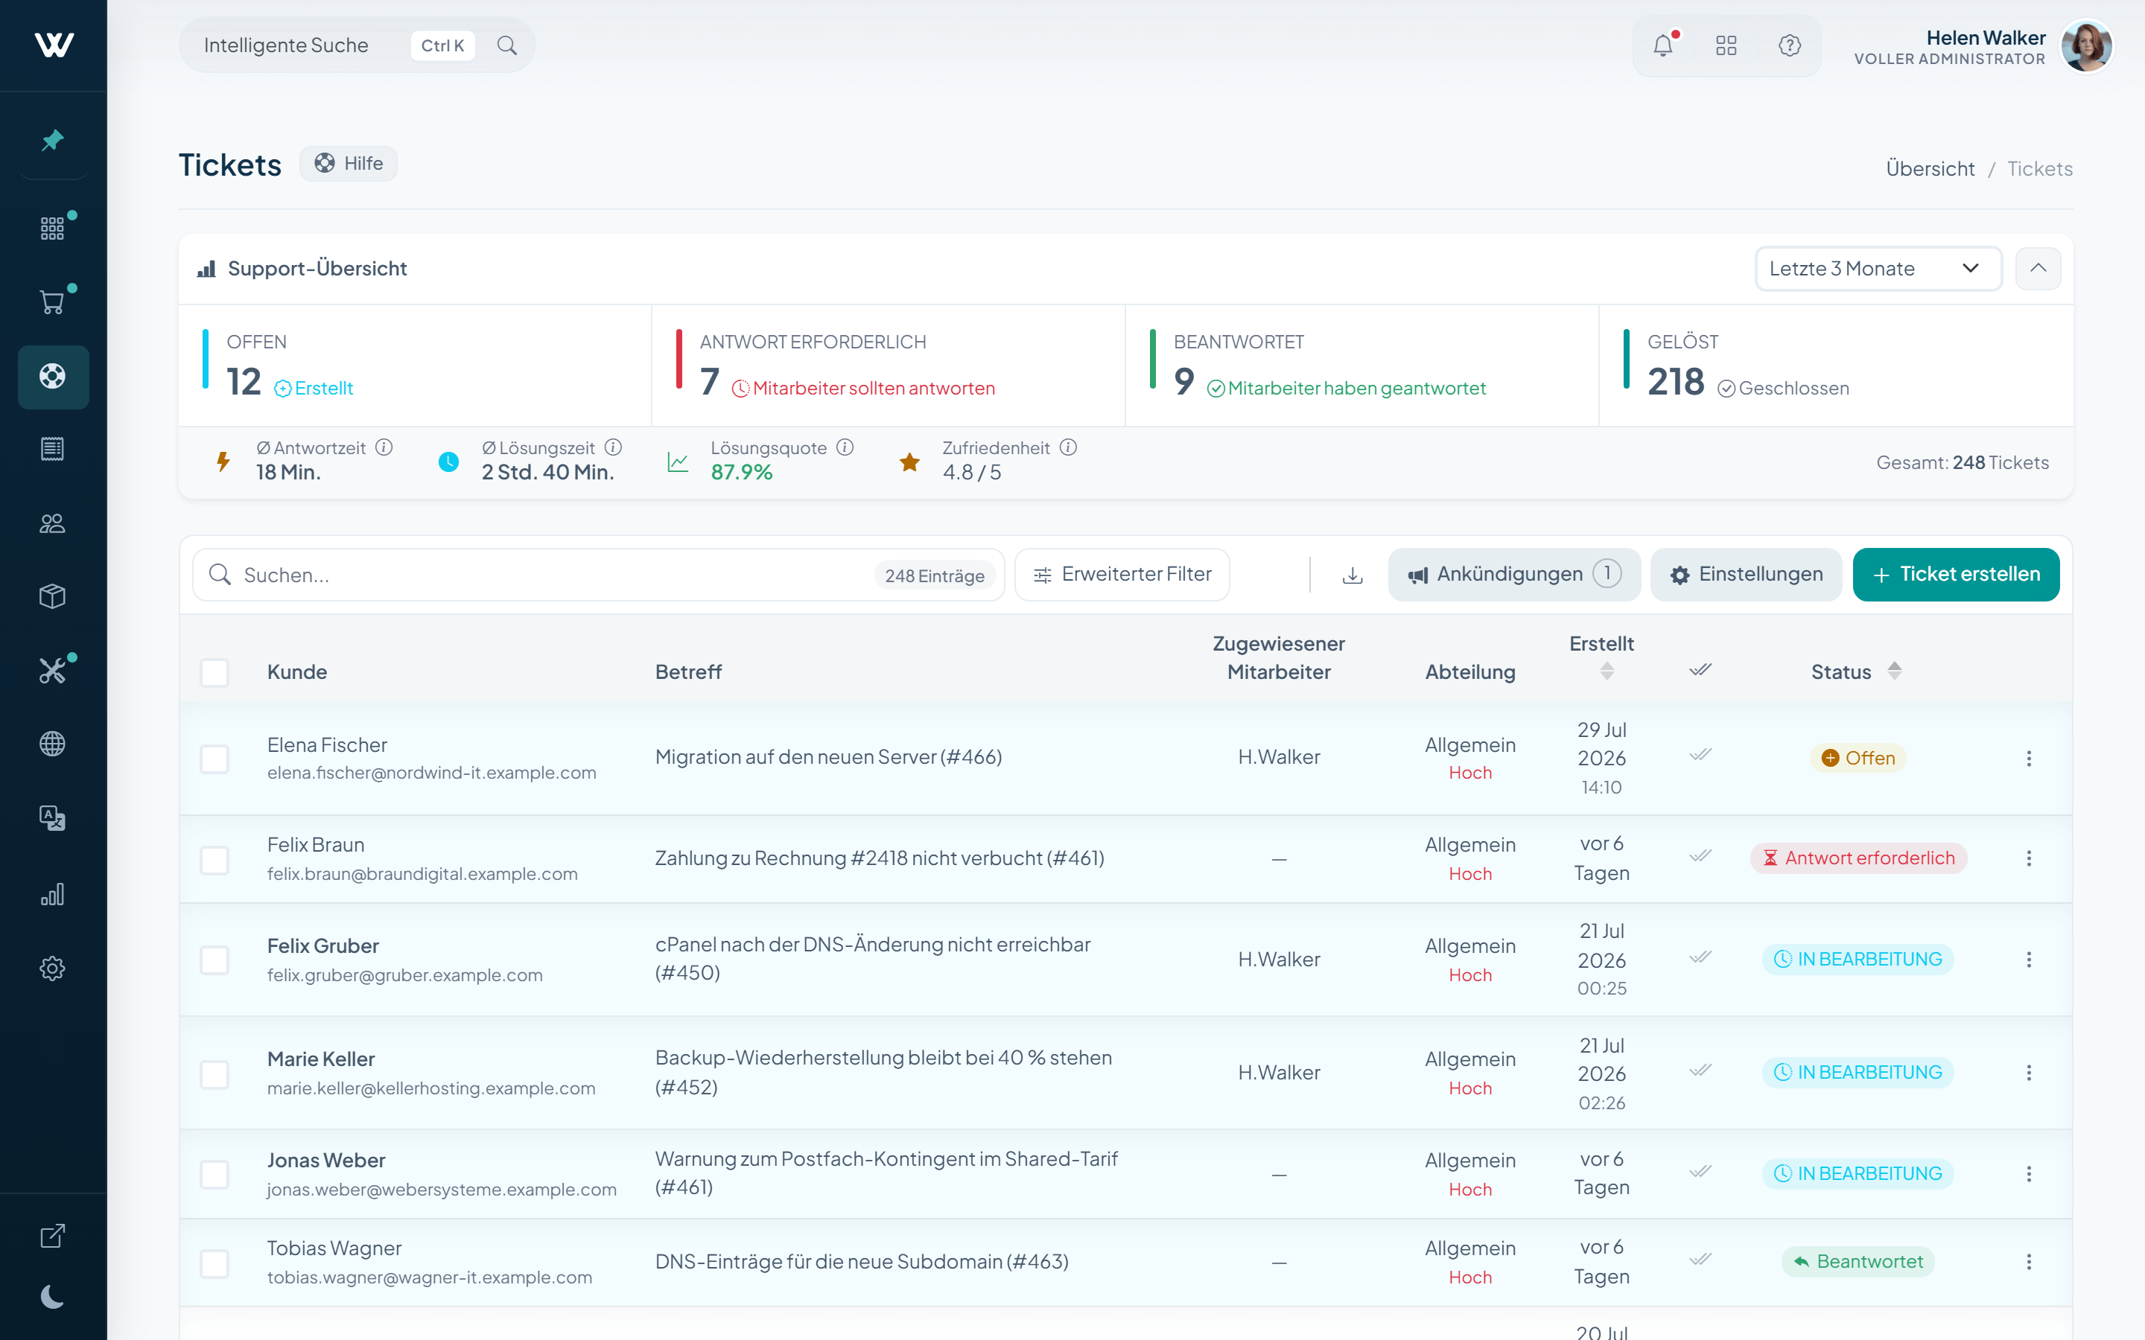Show info for Zufriedenheit
This screenshot has height=1340, width=2145.
1069,447
